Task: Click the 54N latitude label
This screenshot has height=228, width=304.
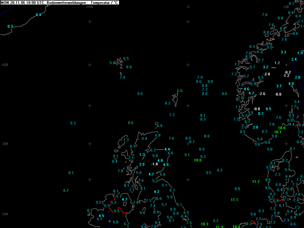Action: point(5,214)
